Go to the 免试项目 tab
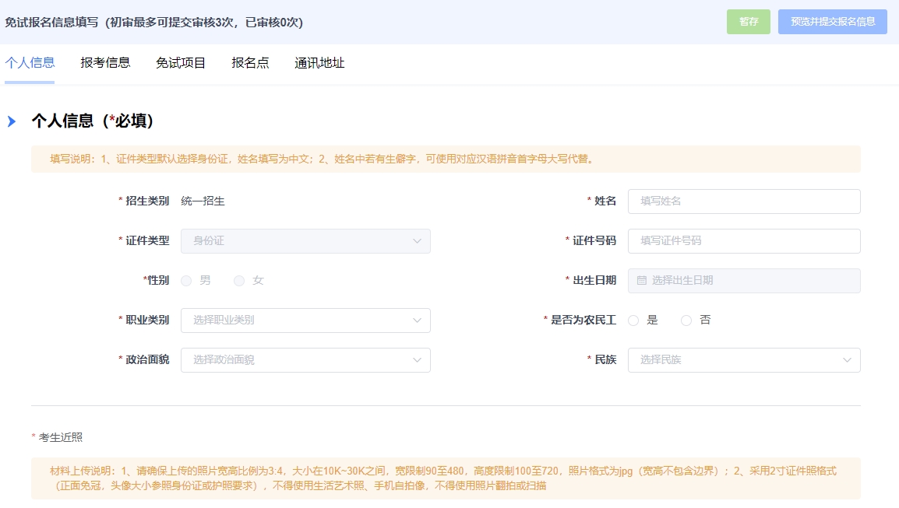This screenshot has height=508, width=899. pos(181,63)
